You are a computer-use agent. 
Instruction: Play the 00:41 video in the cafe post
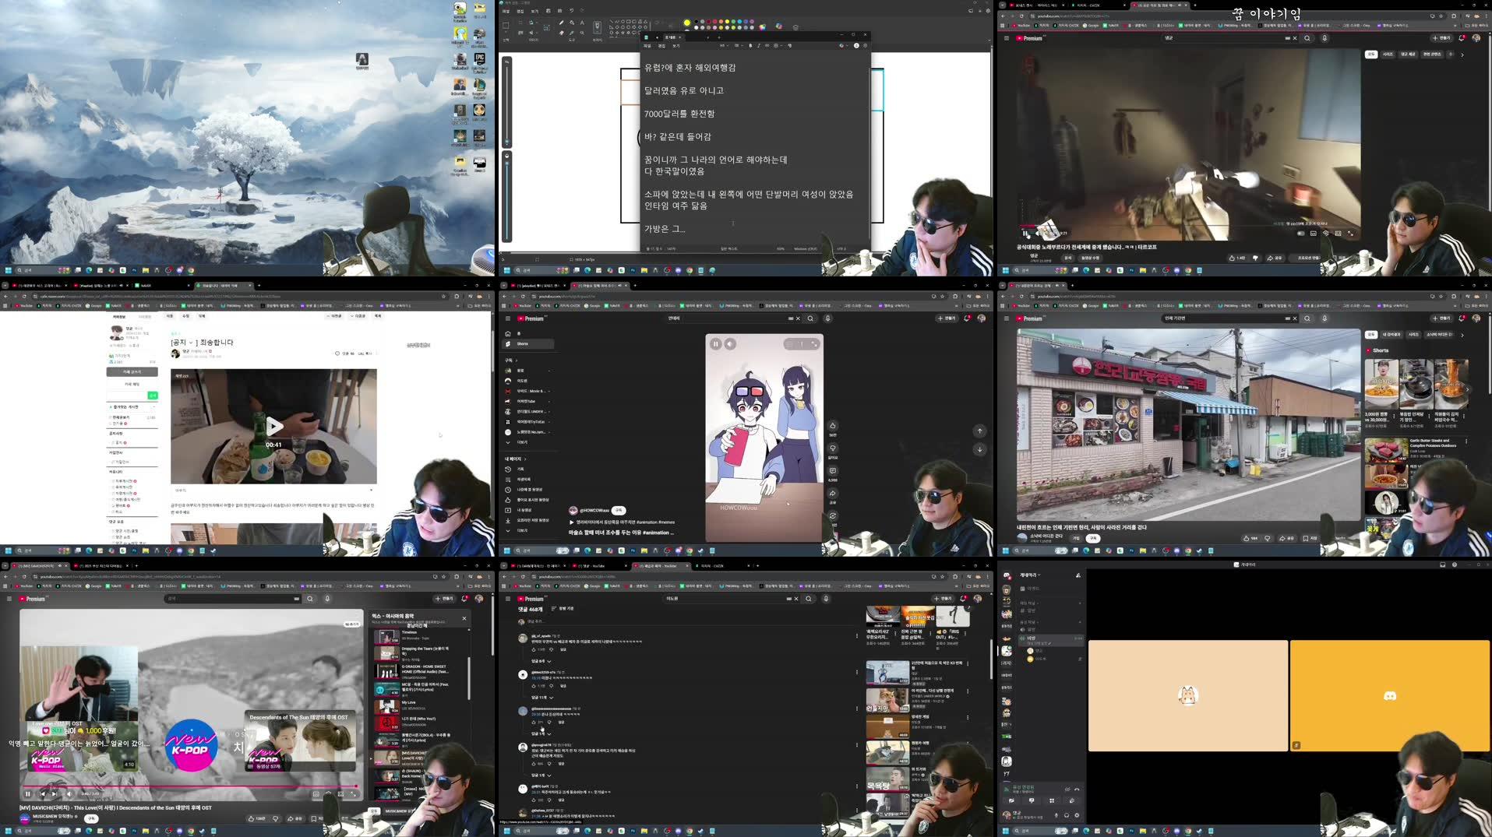click(x=274, y=426)
